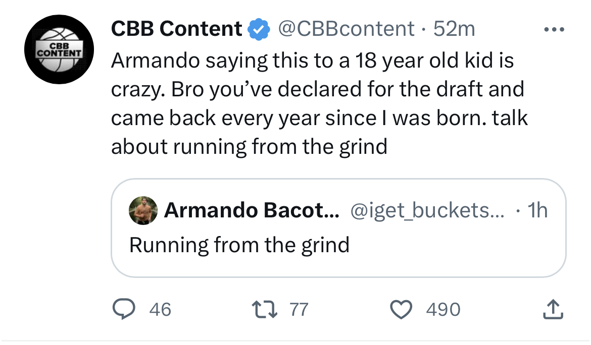
Task: Click empty area inside quoted tweet card
Action: pos(455,252)
